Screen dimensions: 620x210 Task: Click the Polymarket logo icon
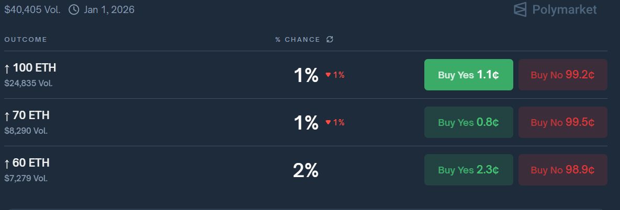[520, 9]
